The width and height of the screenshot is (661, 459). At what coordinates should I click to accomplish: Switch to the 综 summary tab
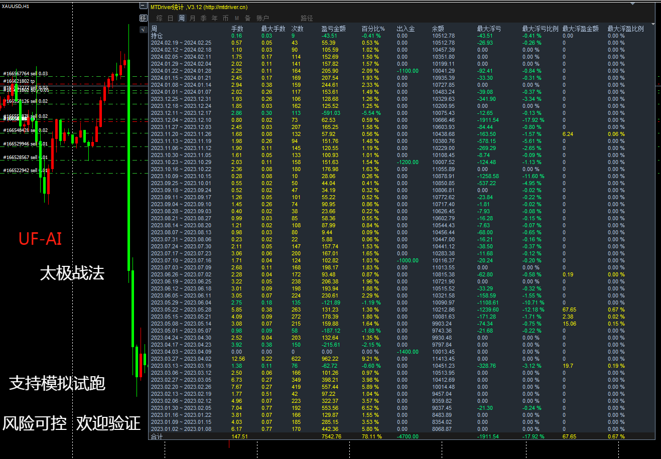point(159,18)
